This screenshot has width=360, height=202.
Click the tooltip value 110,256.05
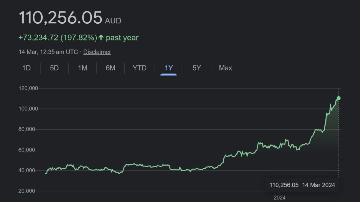click(x=284, y=185)
